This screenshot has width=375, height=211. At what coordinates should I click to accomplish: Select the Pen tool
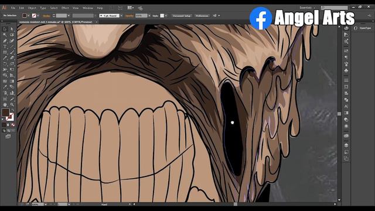(5, 40)
